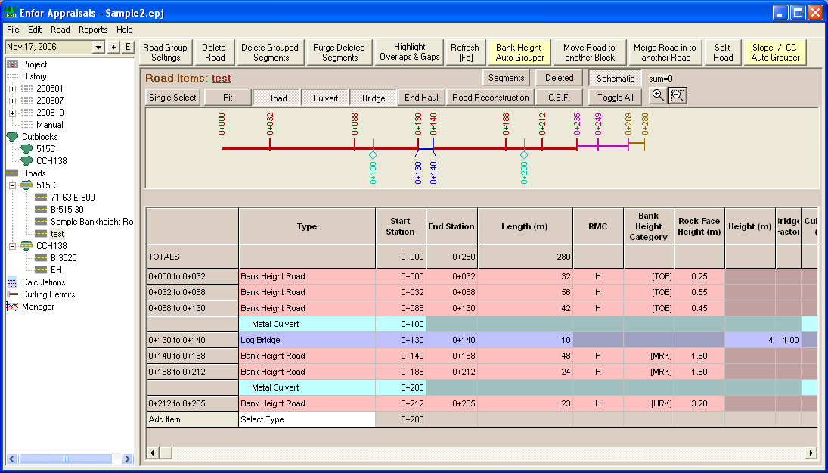
Task: Click the Project node in tree
Action: pyautogui.click(x=34, y=64)
